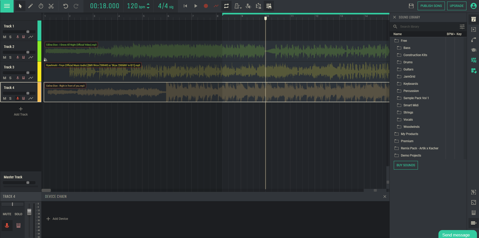Open the tutorials graduation cap icon

[x=473, y=50]
